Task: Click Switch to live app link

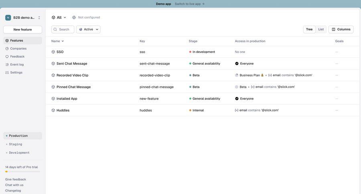Action: [189, 4]
